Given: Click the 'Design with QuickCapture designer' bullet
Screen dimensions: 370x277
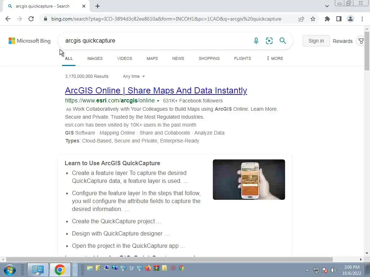Looking at the screenshot, I should (120, 233).
